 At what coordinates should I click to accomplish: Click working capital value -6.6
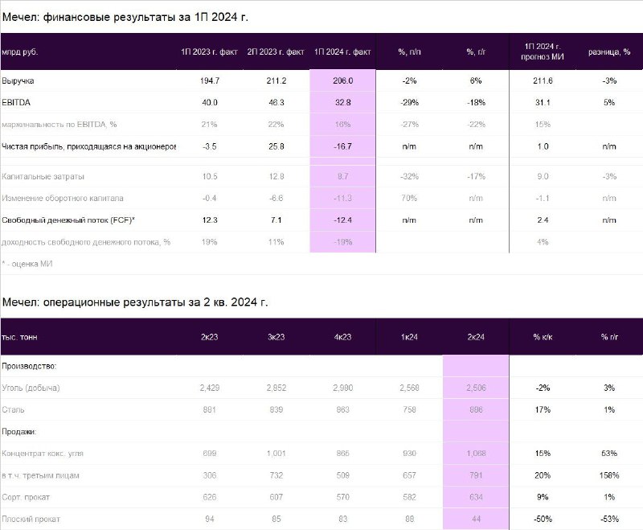click(276, 198)
